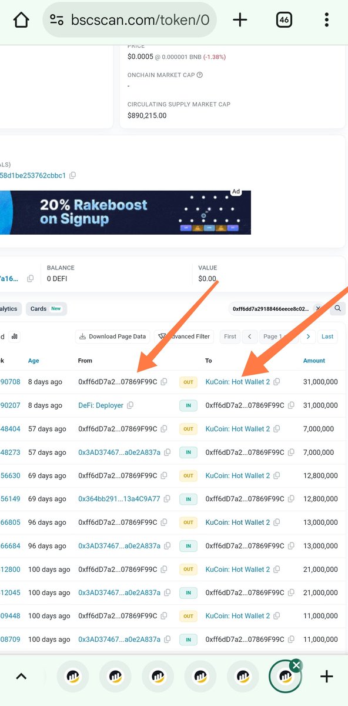
Task: Copy the 0x364bb291...13a4C9A77 address
Action: coord(168,499)
